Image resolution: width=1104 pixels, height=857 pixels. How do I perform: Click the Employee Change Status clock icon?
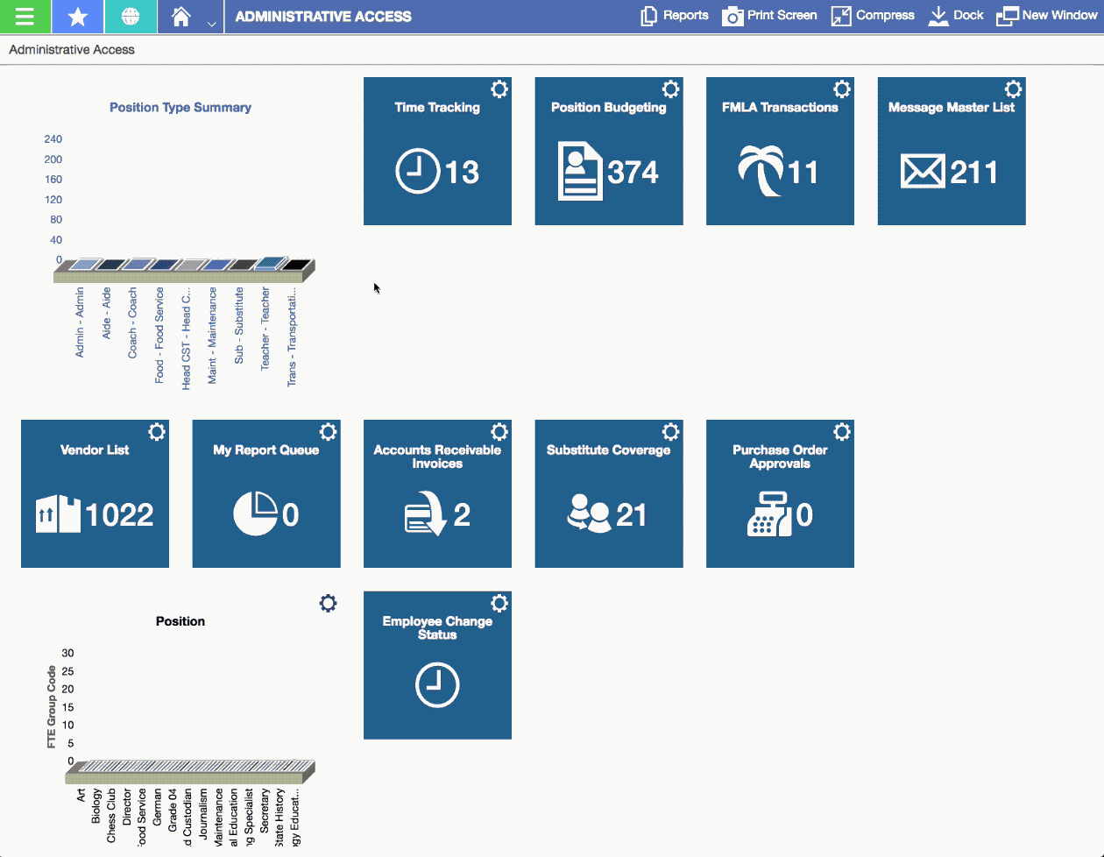point(437,685)
